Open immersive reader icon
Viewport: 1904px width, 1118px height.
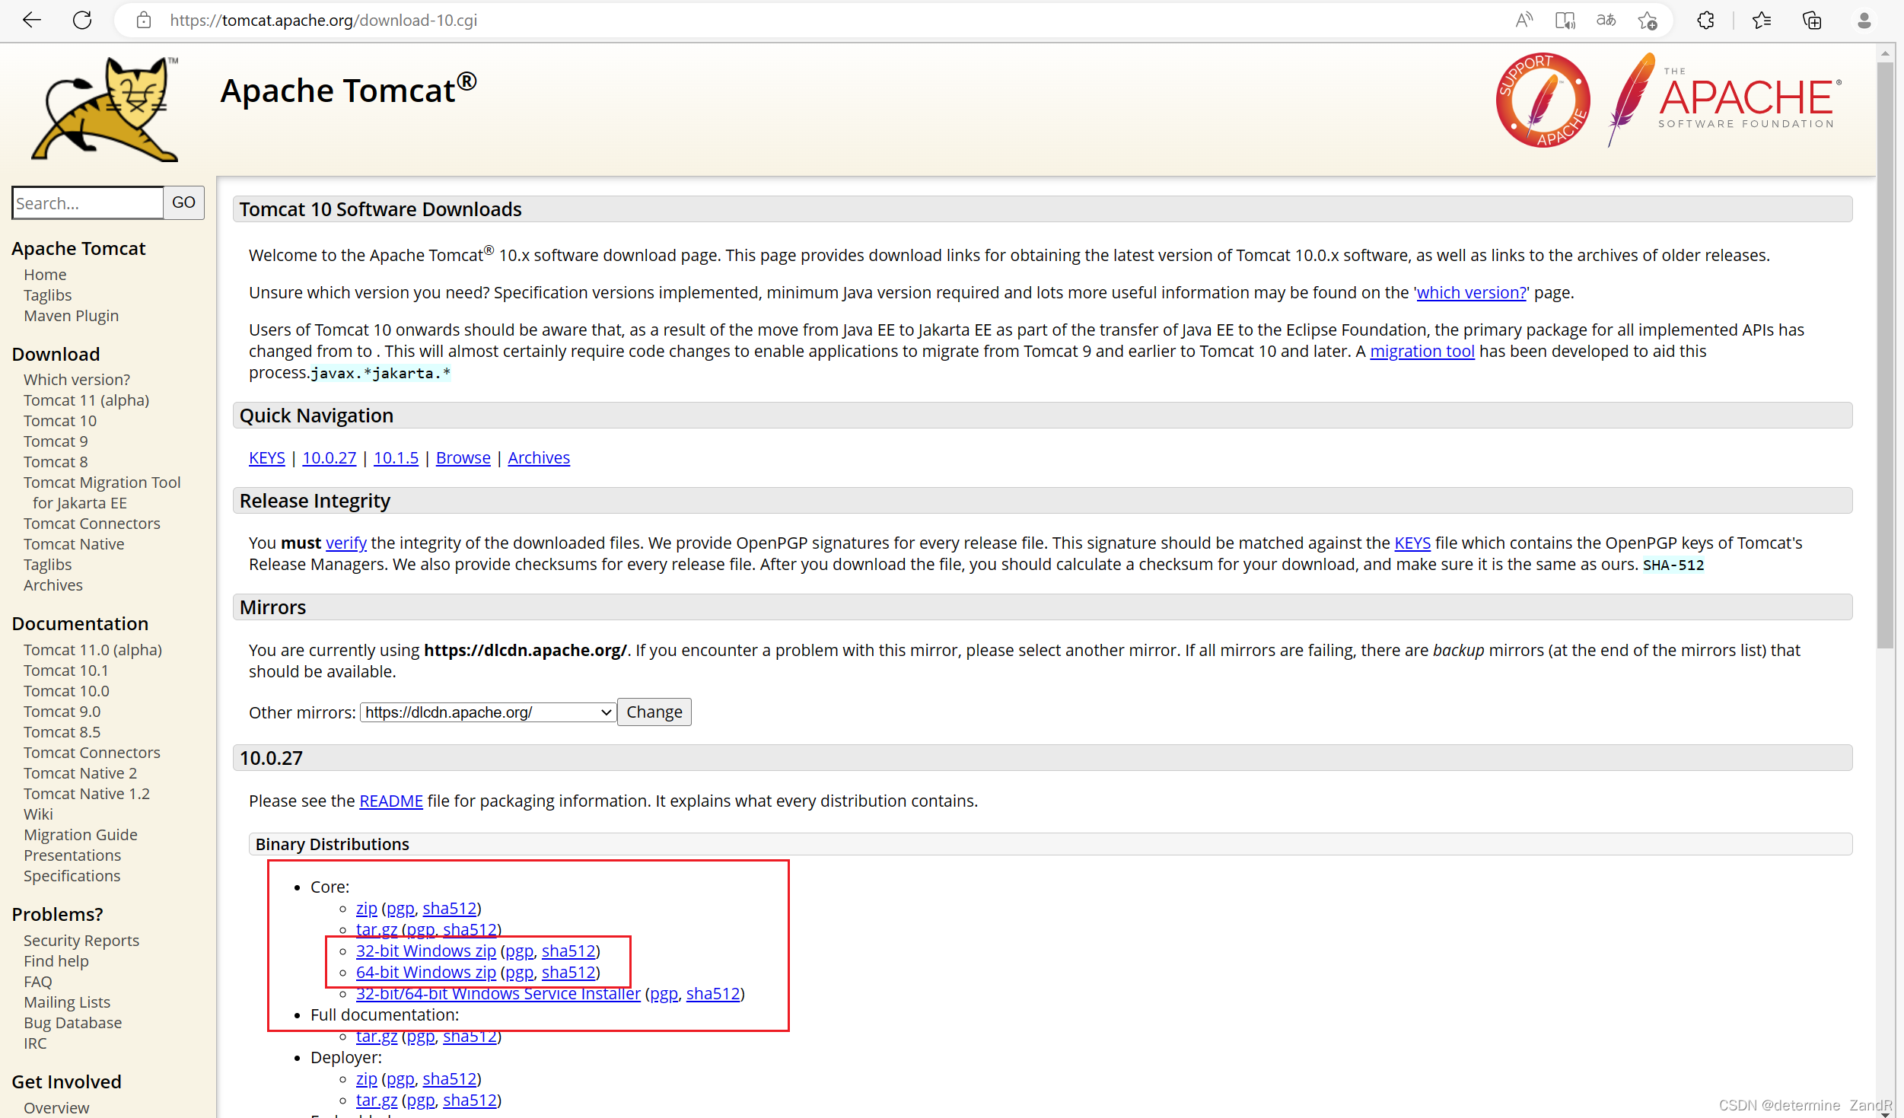1565,21
